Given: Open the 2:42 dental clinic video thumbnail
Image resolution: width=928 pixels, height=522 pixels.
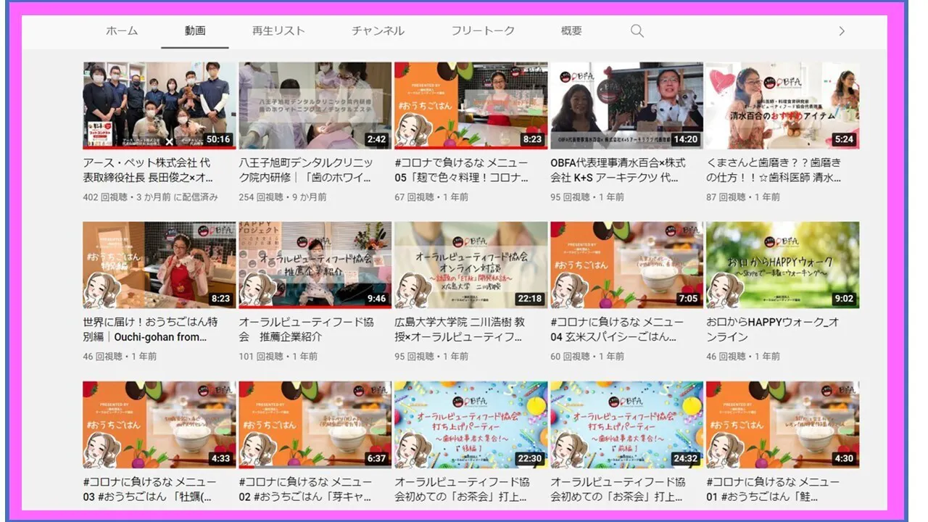Looking at the screenshot, I should (x=315, y=105).
